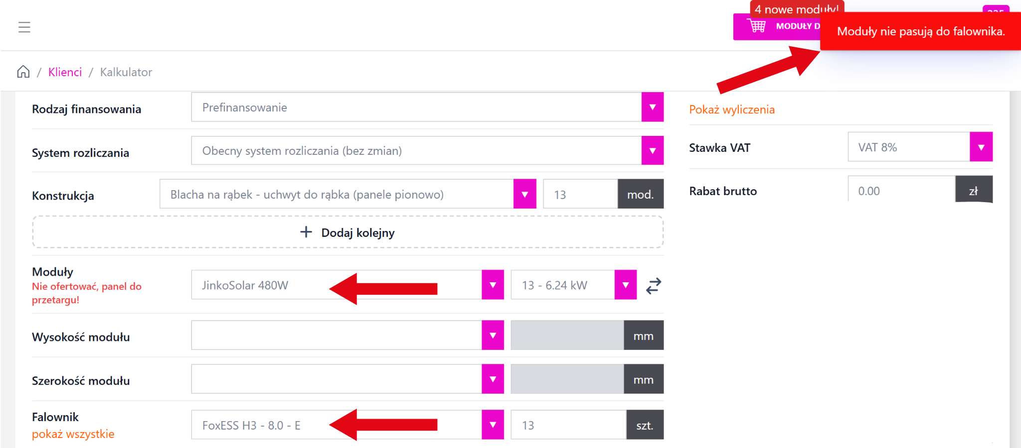Go to Klienci breadcrumb link
This screenshot has width=1021, height=448.
(65, 72)
